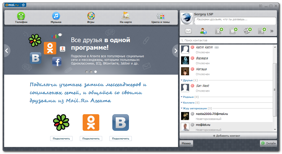Open the Игры games section
The width and height of the screenshot is (282, 154).
(x=91, y=17)
